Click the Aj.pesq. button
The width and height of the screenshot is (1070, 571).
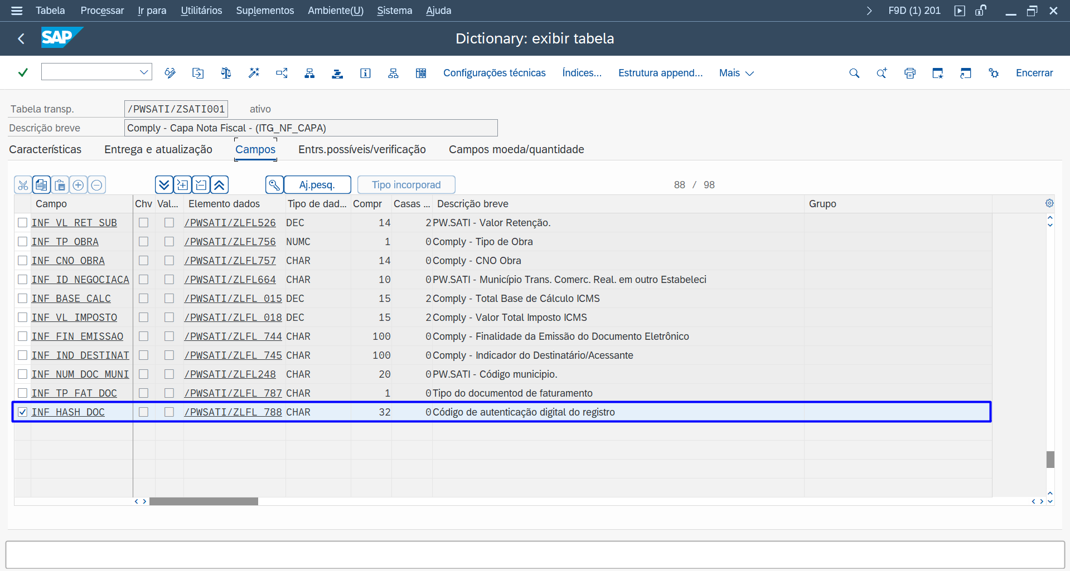[x=317, y=185]
